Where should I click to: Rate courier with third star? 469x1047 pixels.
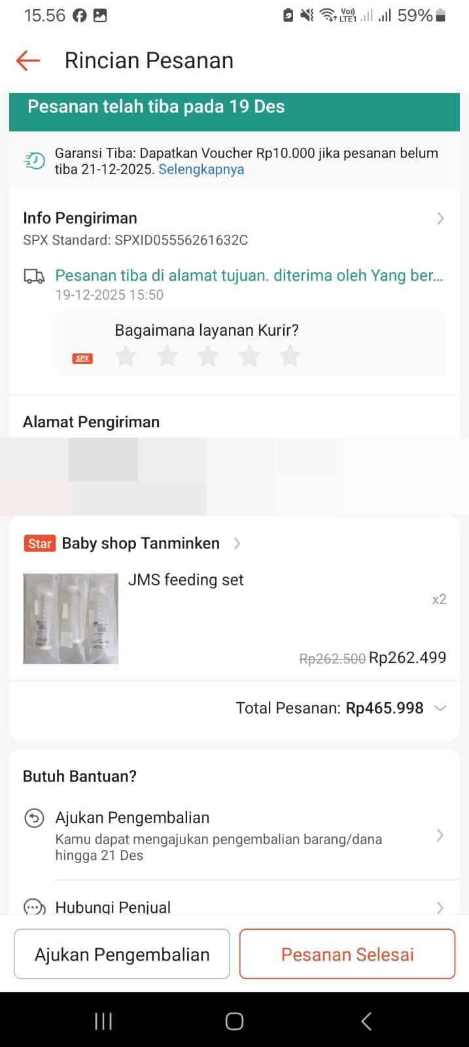[208, 357]
